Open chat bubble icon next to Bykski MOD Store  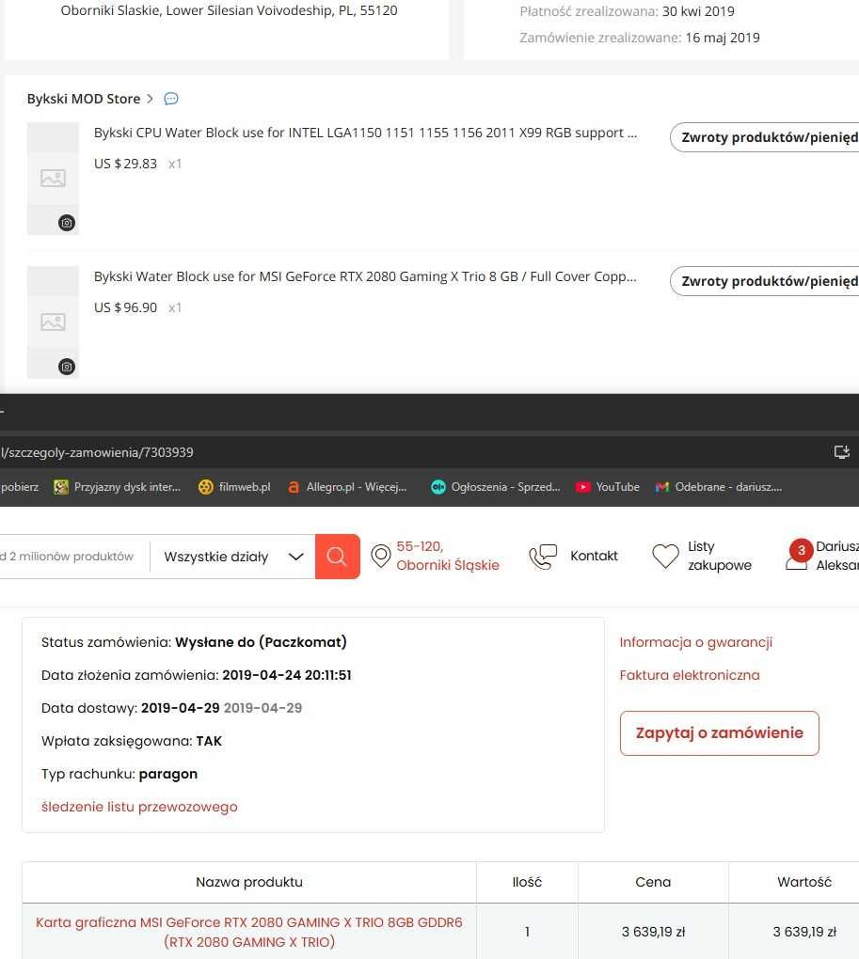tap(171, 99)
